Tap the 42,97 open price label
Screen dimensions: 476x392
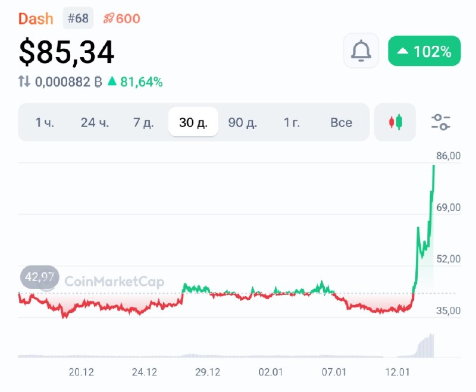(39, 277)
